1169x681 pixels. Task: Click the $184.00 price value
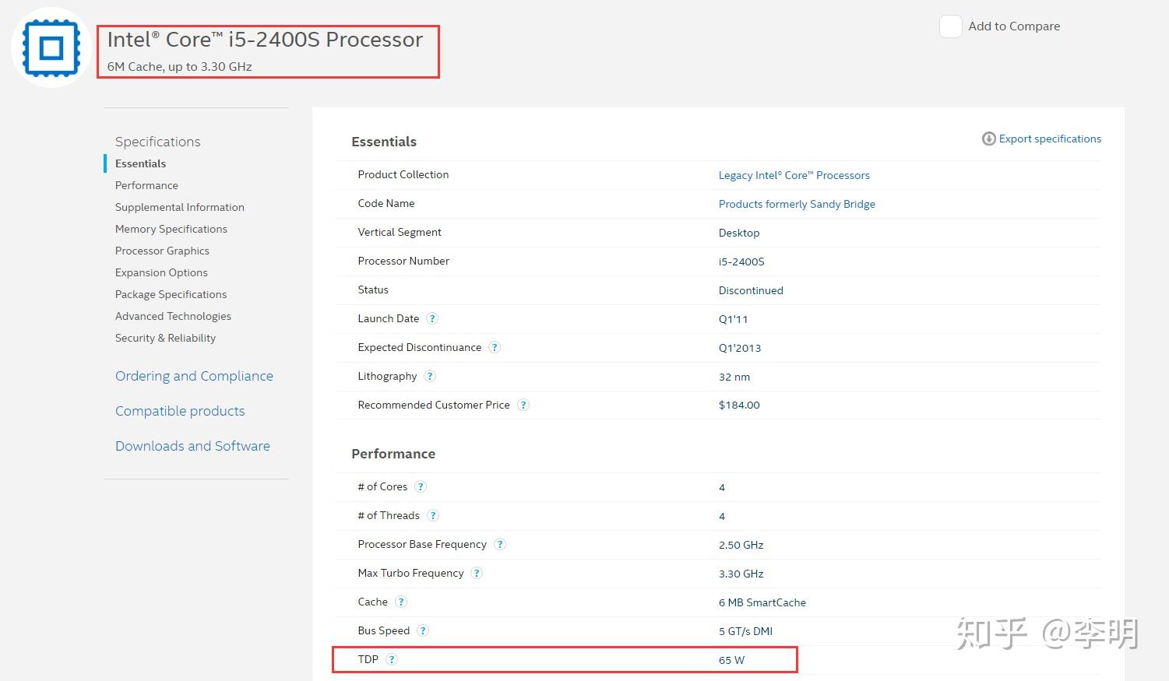(739, 405)
